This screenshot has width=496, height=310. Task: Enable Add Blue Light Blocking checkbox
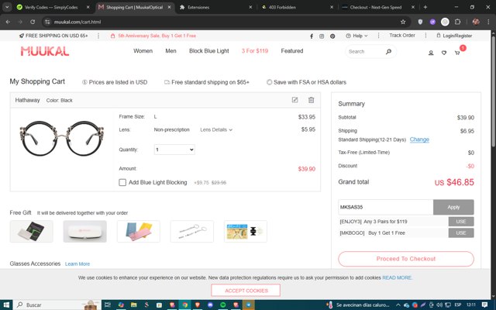pyautogui.click(x=122, y=183)
